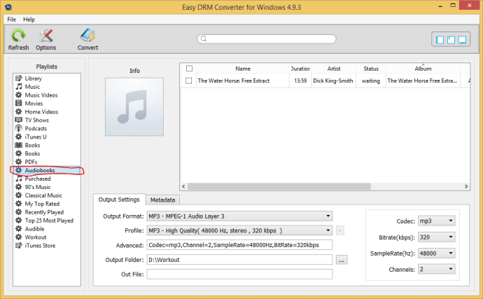Viewport: 483px width, 299px height.
Task: Click the Music Videos gear icon
Action: (x=19, y=95)
